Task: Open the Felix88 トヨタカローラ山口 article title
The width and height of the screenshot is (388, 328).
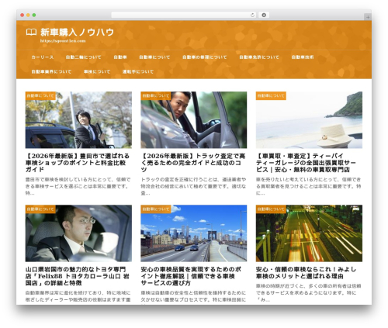Action: pos(78,276)
